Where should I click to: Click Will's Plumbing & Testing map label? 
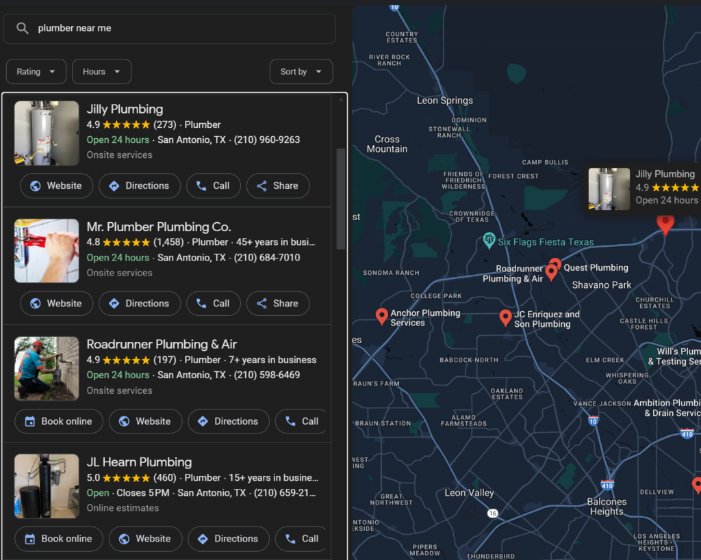coord(674,356)
